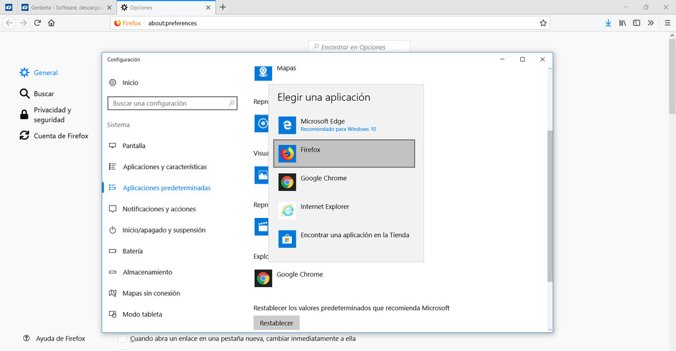Open the Firefox downloads arrow icon
The image size is (676, 351).
coord(608,23)
